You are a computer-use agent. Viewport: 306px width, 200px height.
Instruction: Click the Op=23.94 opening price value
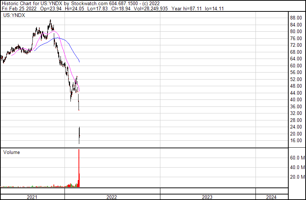[x=51, y=8]
